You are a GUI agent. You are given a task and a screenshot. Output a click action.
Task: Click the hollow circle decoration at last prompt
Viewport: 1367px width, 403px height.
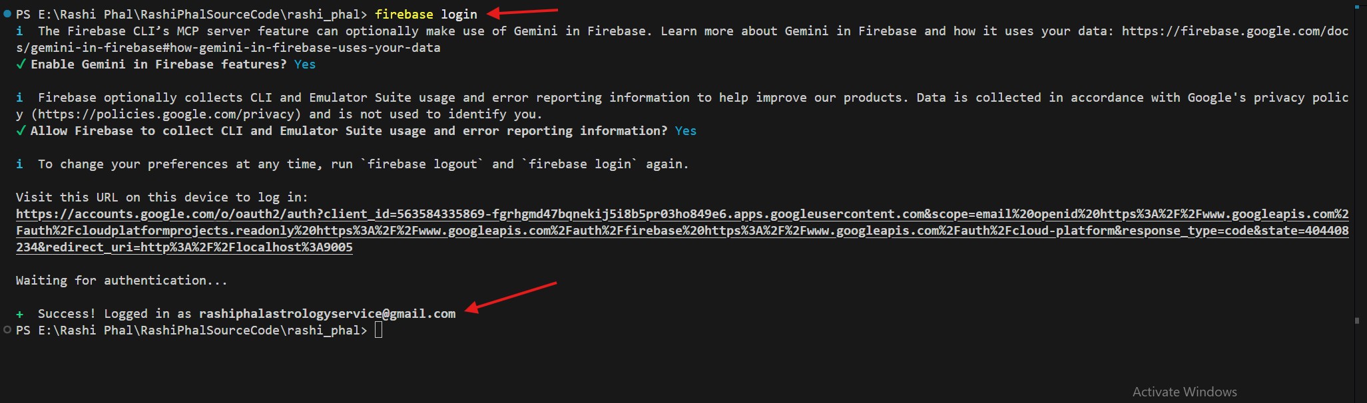click(7, 330)
